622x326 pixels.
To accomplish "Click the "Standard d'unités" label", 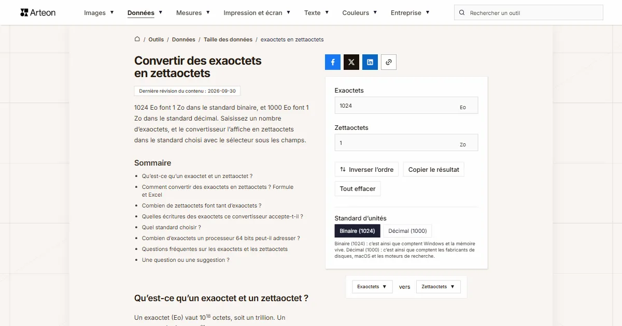I will (361, 218).
